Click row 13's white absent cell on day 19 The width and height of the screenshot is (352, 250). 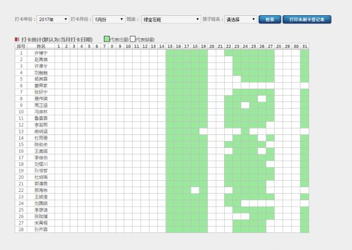click(x=204, y=131)
